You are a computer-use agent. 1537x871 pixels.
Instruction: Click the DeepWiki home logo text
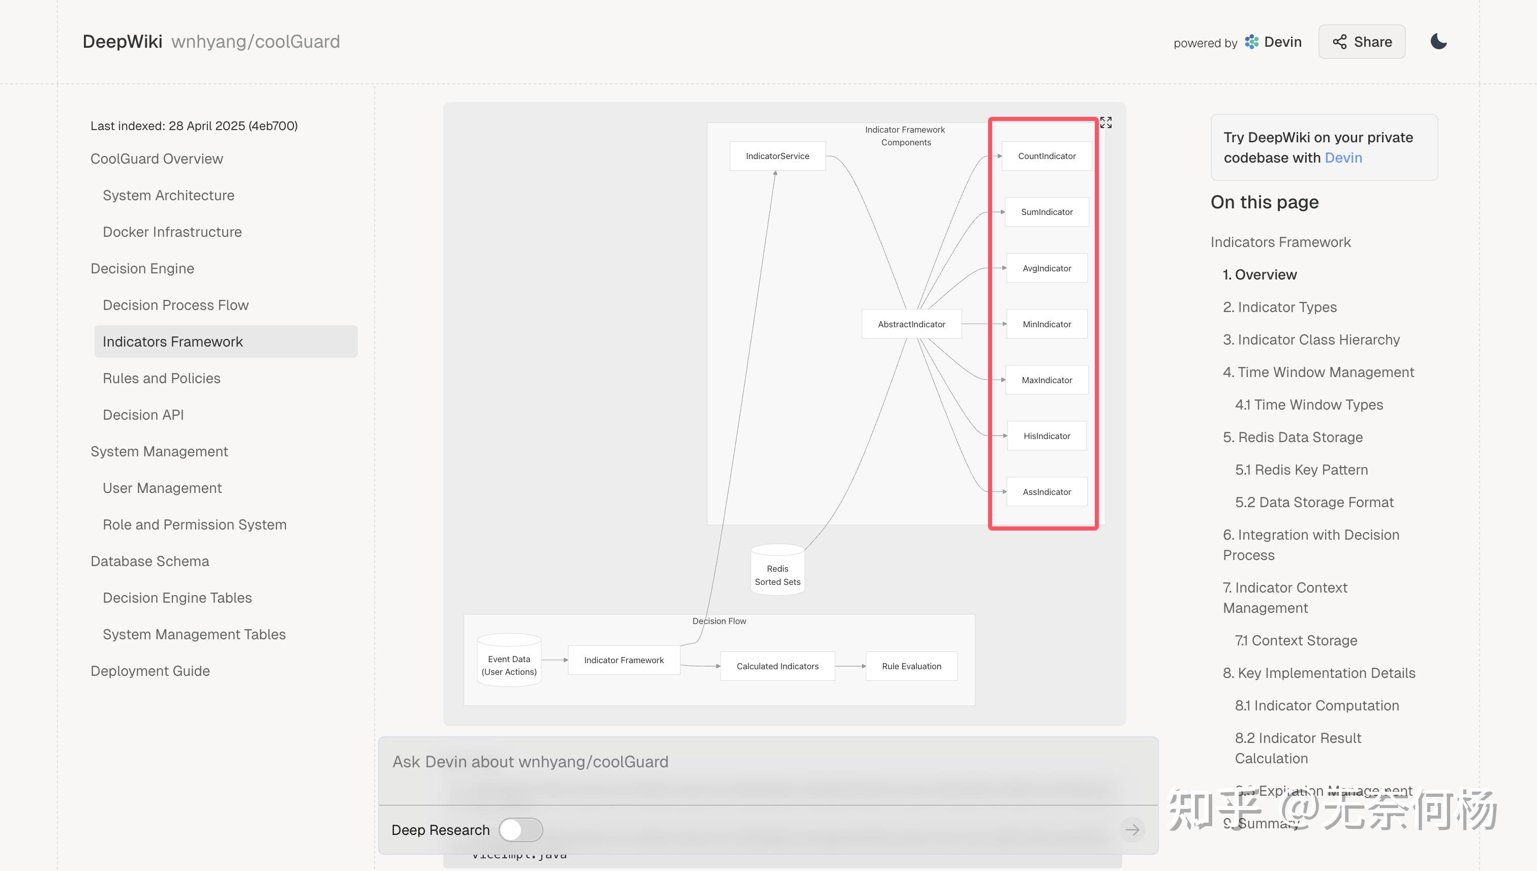coord(122,41)
